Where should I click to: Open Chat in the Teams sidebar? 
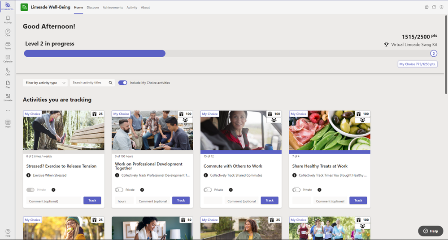(8, 33)
